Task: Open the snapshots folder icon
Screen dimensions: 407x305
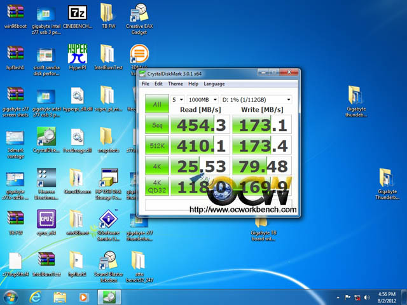Action: 106,136
